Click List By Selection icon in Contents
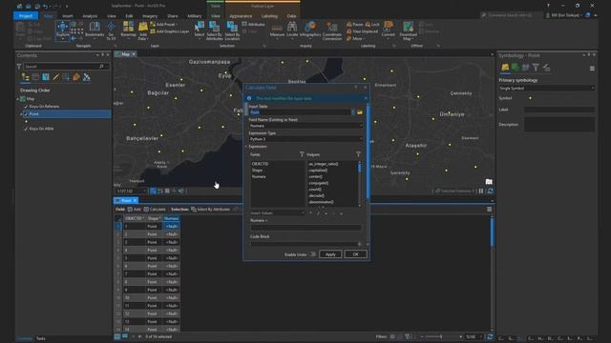 [x=46, y=77]
